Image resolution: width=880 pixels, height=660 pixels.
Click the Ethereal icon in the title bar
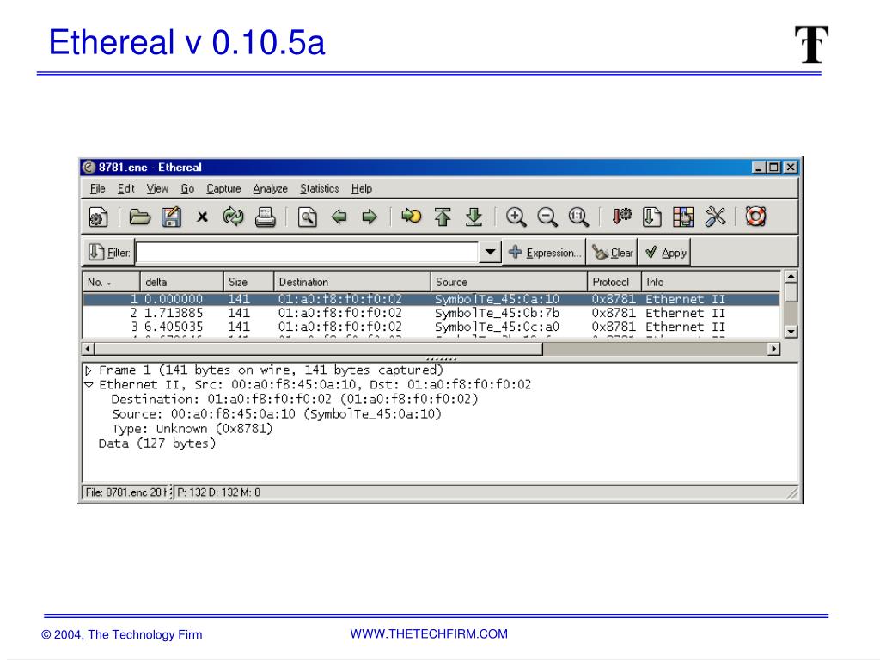point(89,167)
